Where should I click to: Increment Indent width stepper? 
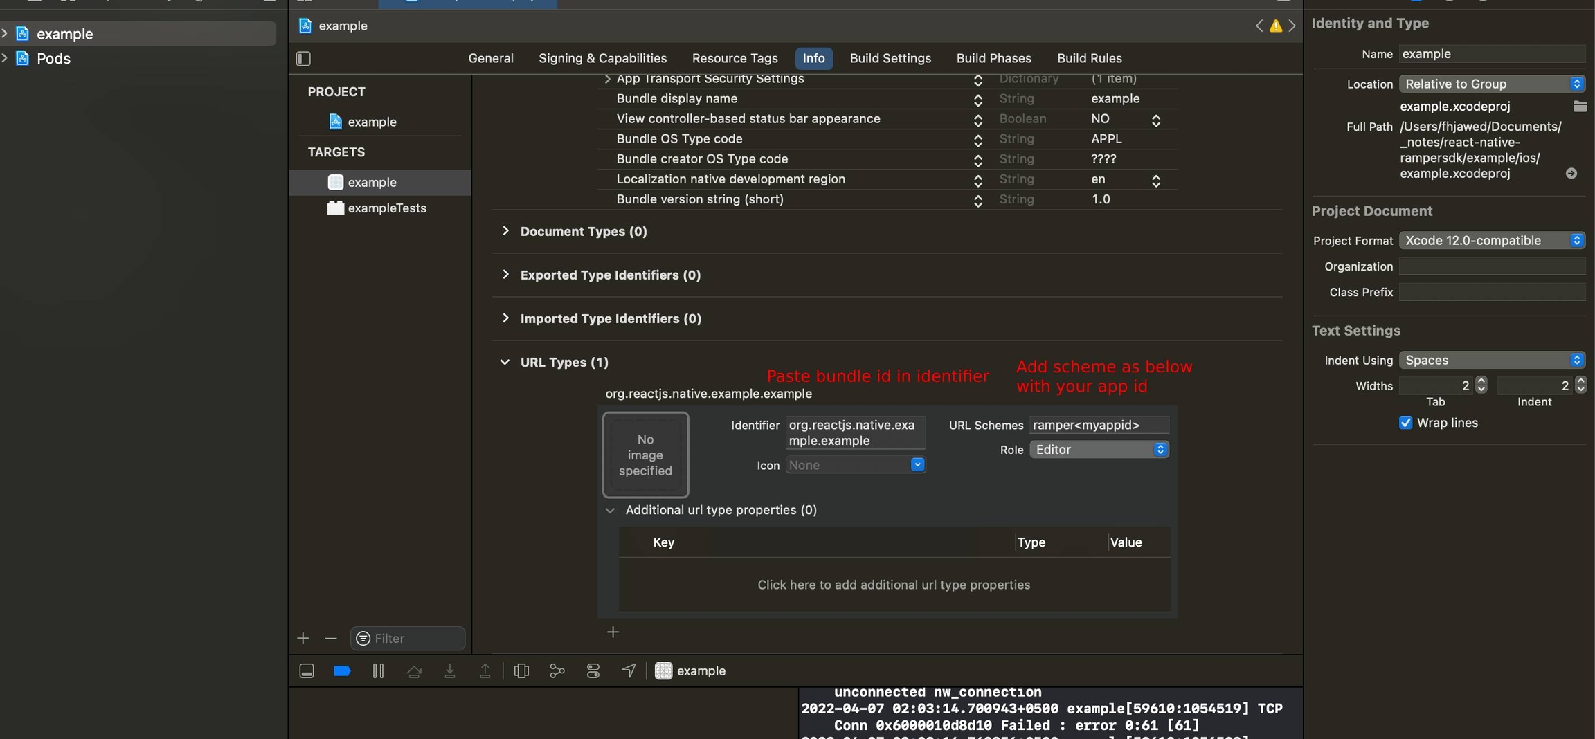click(x=1580, y=381)
